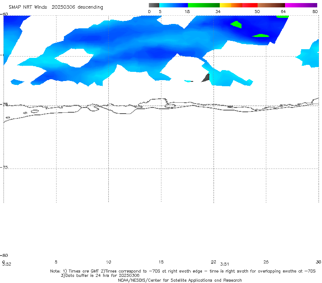322x283 pixels.
Task: Click the yellow-orange color bar segment
Action: pos(231,5)
